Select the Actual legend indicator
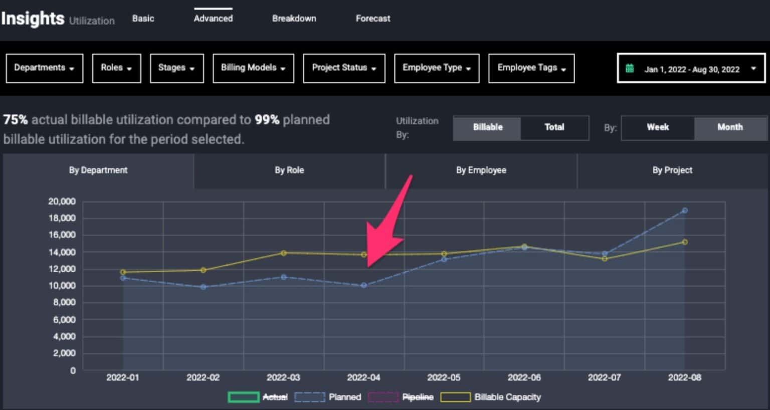The height and width of the screenshot is (410, 770). tap(244, 396)
